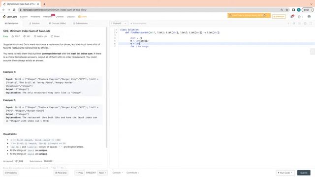This screenshot has height=177, width=315.
Task: Switch to the Description tab
Action: tap(11, 24)
